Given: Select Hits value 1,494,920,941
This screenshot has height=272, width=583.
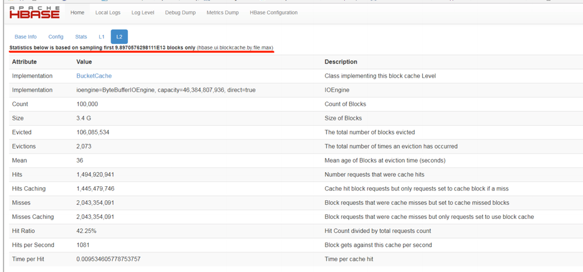Looking at the screenshot, I should coord(95,175).
